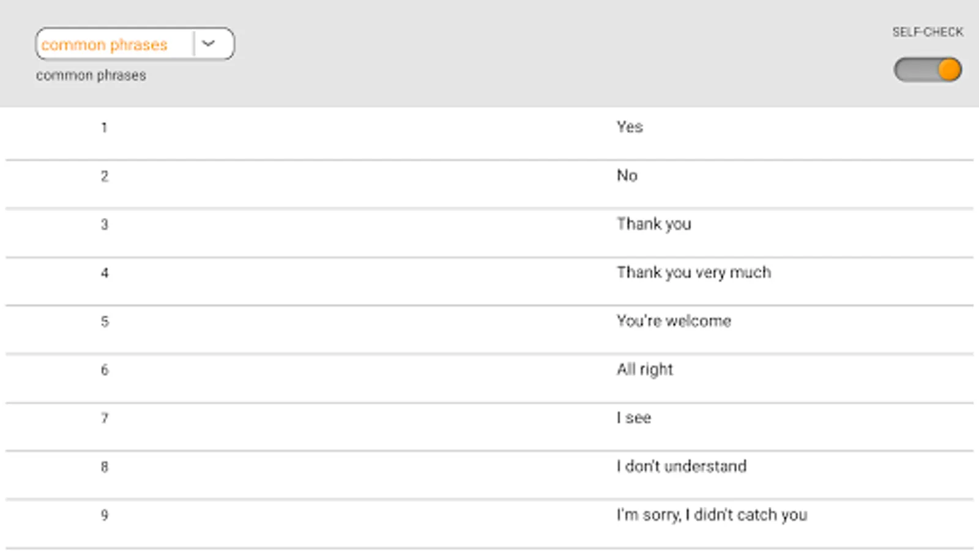
Task: Choose 'Thank you very much' phrase
Action: tap(693, 272)
